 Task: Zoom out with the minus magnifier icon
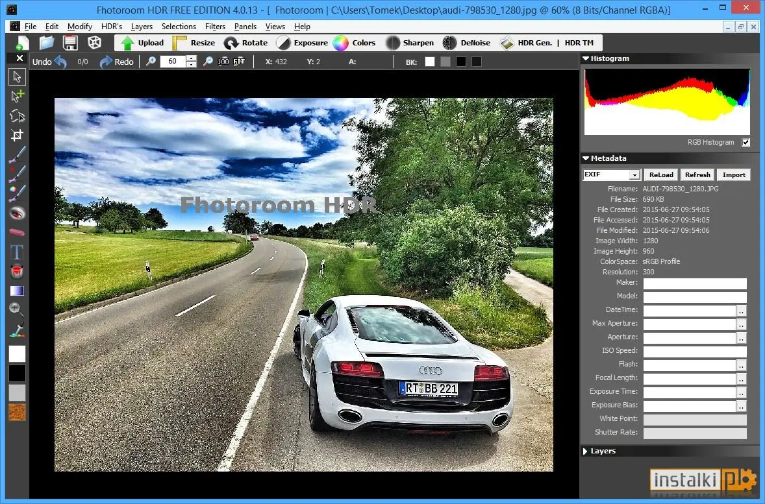coord(208,62)
